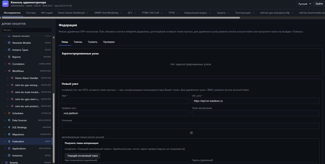The image size is (325, 164).
Task: Select the ДГУ dashboard tab
Action: (130, 13)
